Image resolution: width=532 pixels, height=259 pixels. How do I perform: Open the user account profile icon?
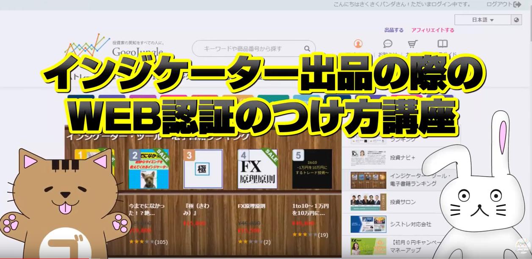(358, 44)
